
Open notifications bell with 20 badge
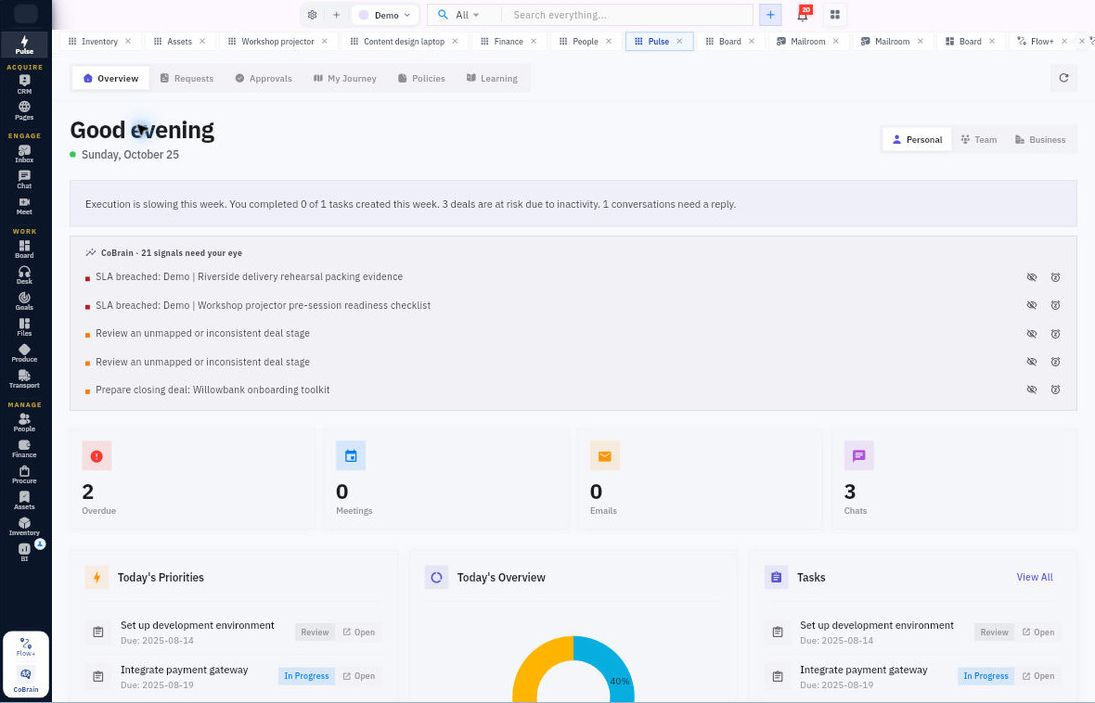(x=803, y=15)
